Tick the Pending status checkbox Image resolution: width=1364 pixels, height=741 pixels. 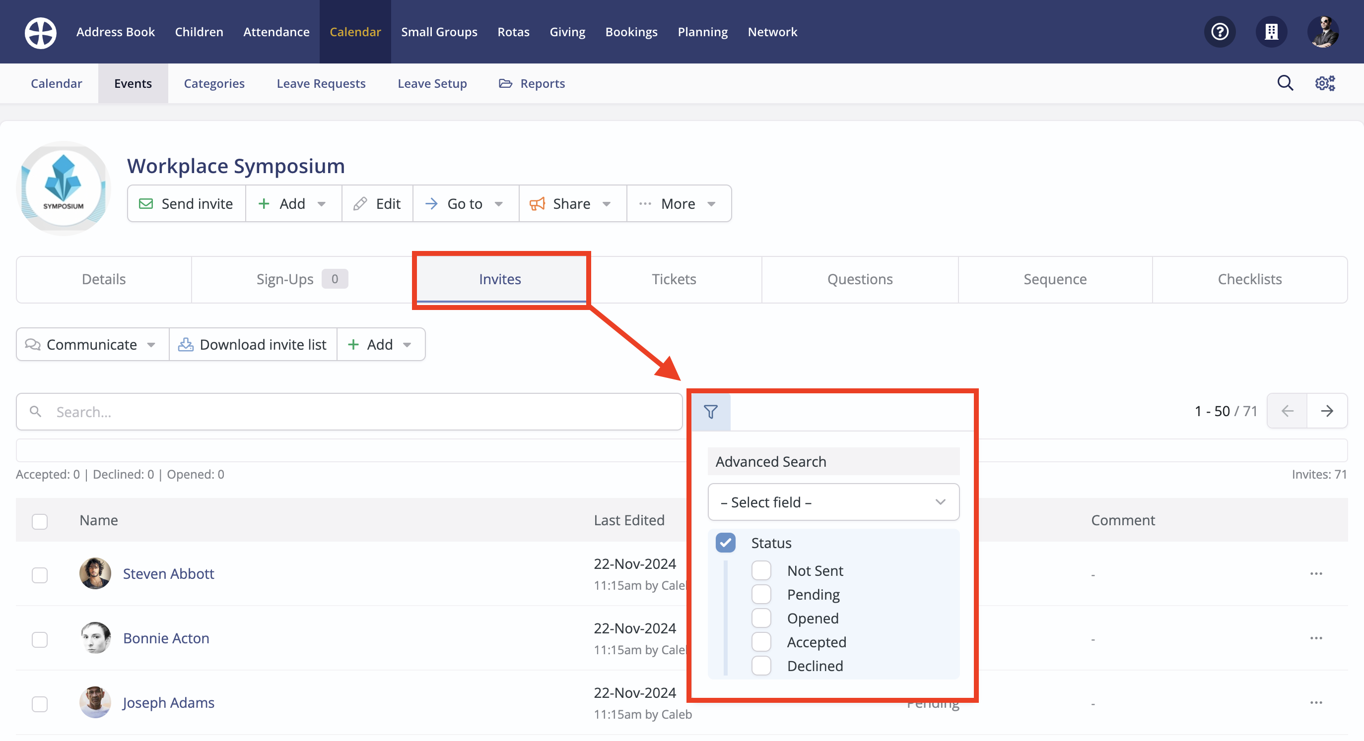tap(761, 594)
